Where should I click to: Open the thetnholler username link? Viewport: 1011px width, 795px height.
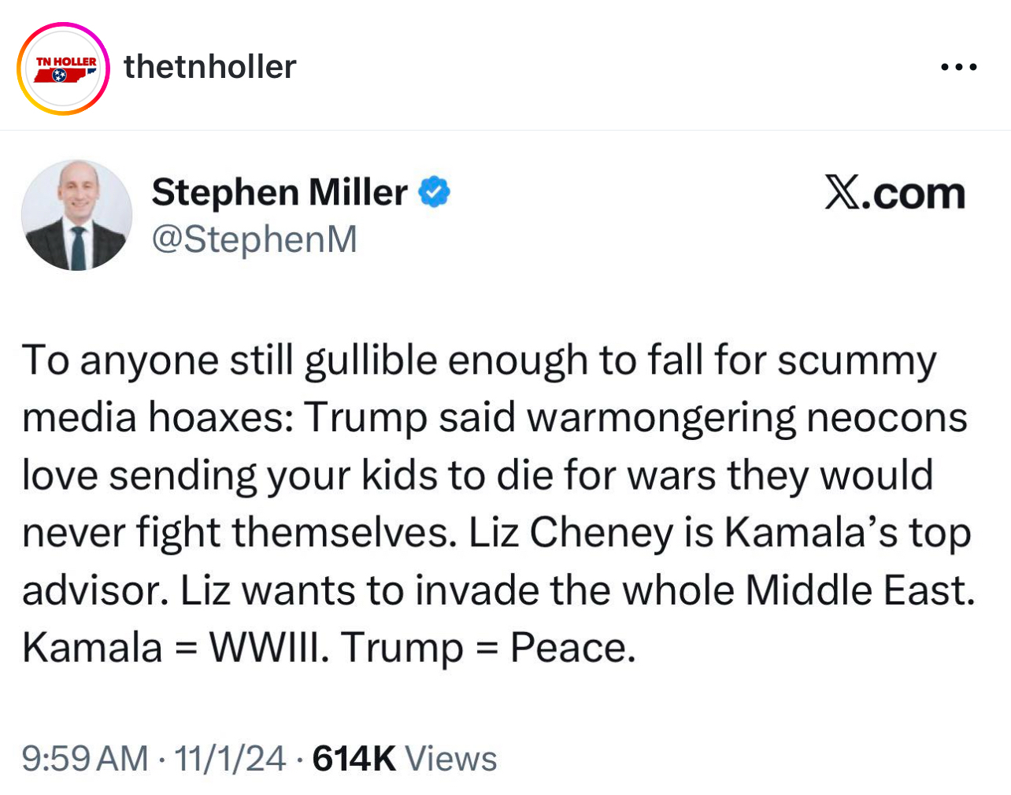click(x=209, y=67)
